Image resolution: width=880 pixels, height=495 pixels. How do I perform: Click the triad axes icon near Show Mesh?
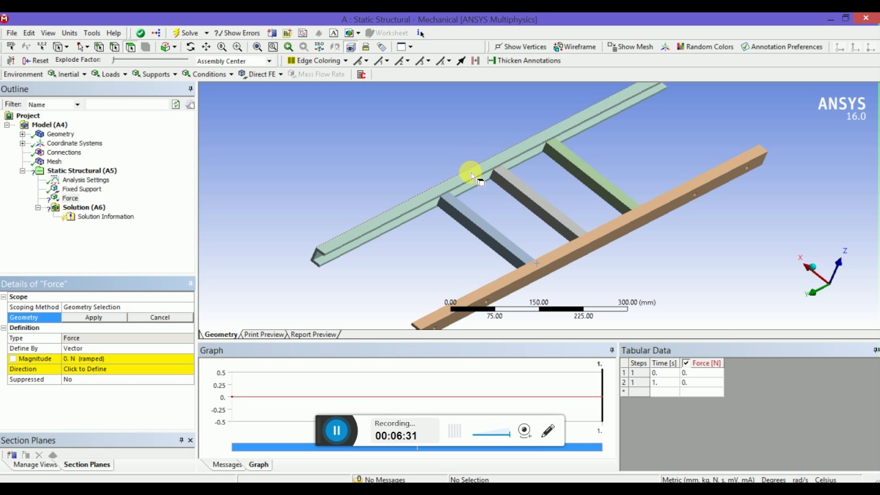(x=665, y=47)
